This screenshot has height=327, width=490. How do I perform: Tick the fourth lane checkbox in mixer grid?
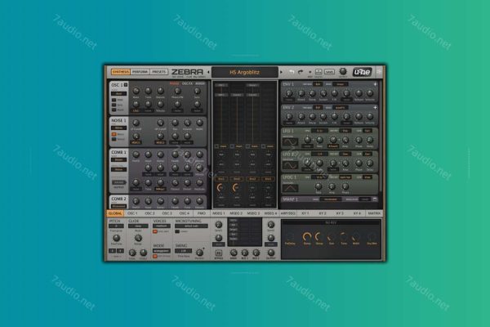264,146
